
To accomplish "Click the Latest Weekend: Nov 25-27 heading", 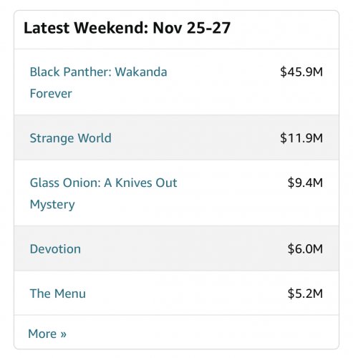I will 127,28.
